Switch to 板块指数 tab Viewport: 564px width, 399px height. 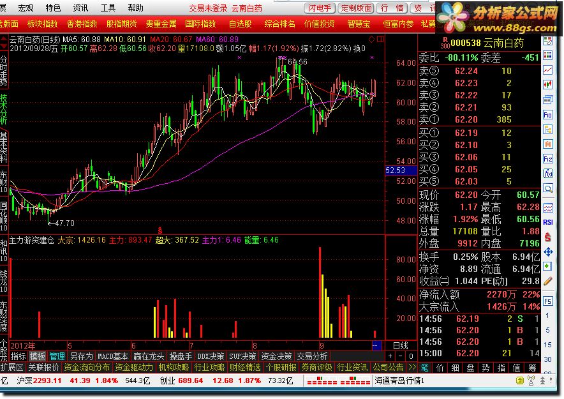(x=43, y=24)
